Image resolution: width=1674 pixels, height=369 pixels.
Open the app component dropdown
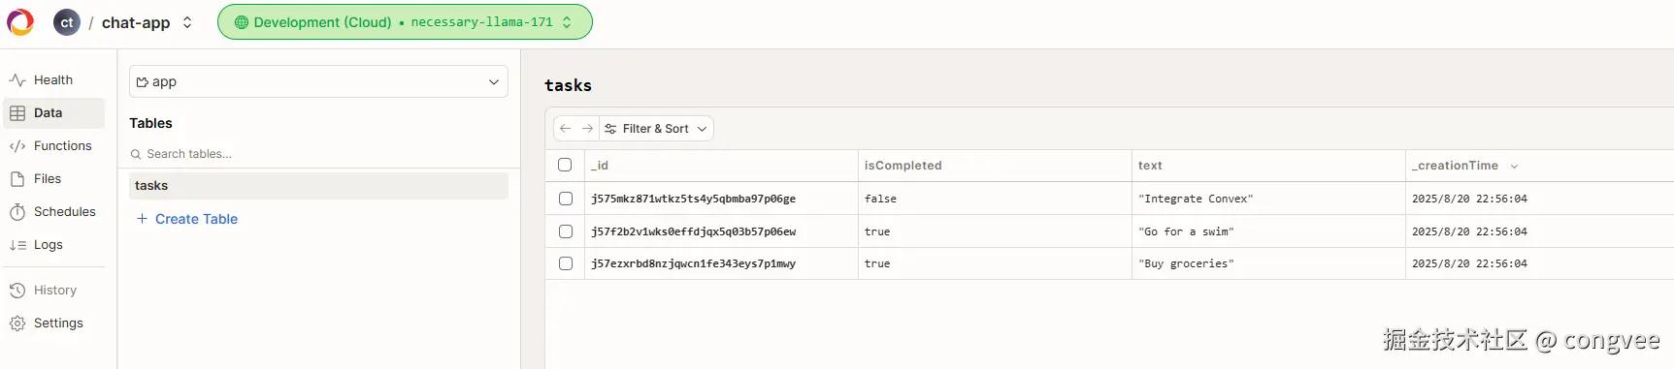pyautogui.click(x=318, y=81)
